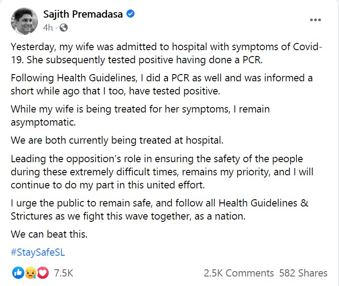The image size is (339, 286).
Task: Click the 'Following Health Guidelines' paragraph
Action: (x=162, y=84)
